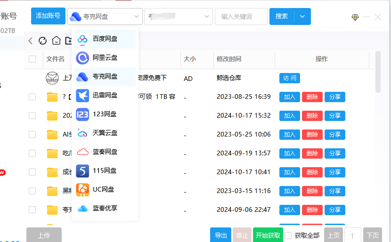Choose 蓝奏优享 option
The image size is (391, 242).
pos(105,209)
